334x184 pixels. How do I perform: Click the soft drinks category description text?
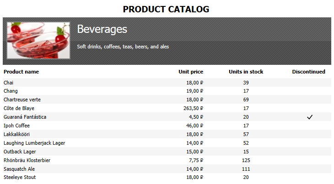[123, 47]
